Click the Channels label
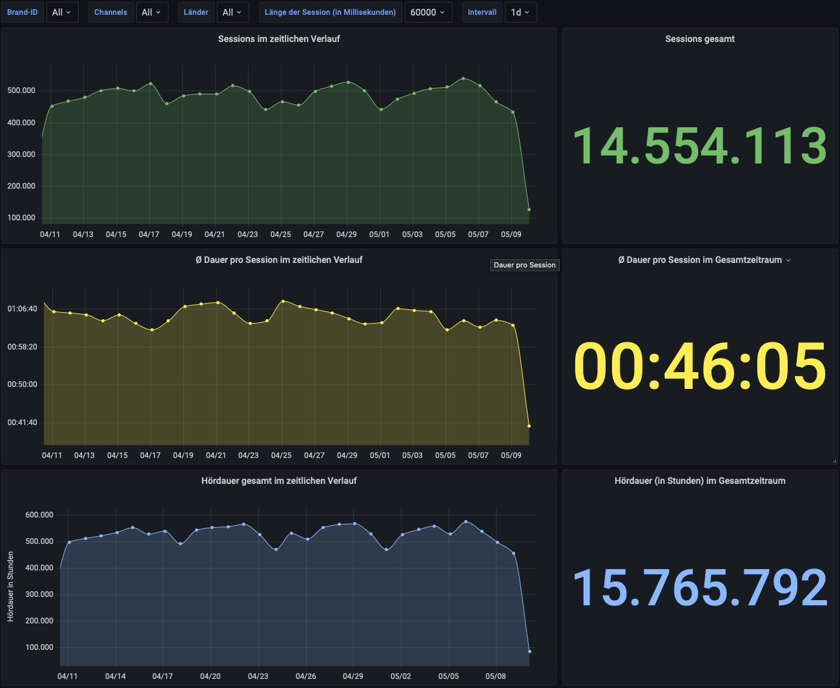The width and height of the screenshot is (840, 688). click(111, 12)
